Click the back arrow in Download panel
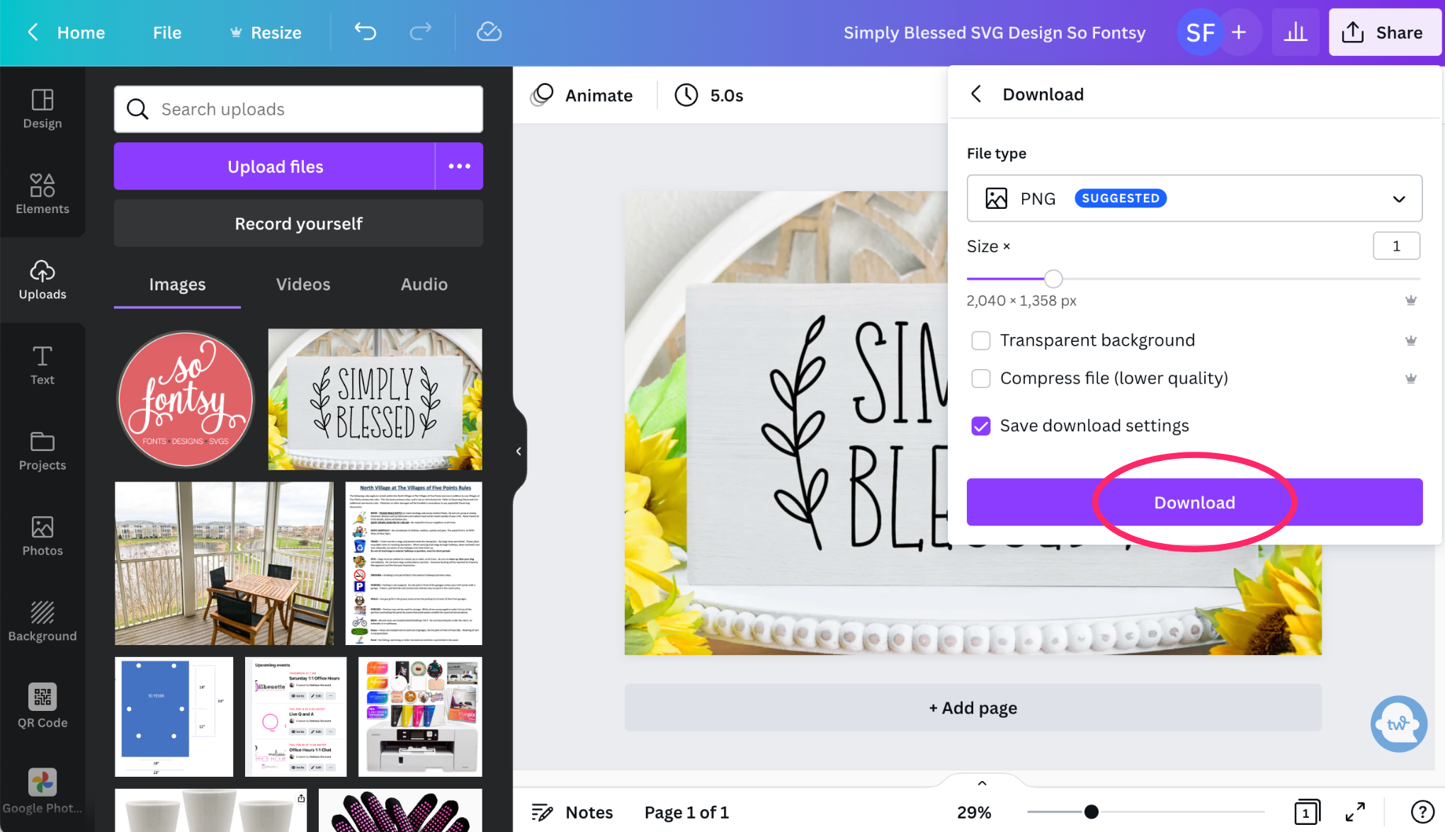 [x=977, y=93]
